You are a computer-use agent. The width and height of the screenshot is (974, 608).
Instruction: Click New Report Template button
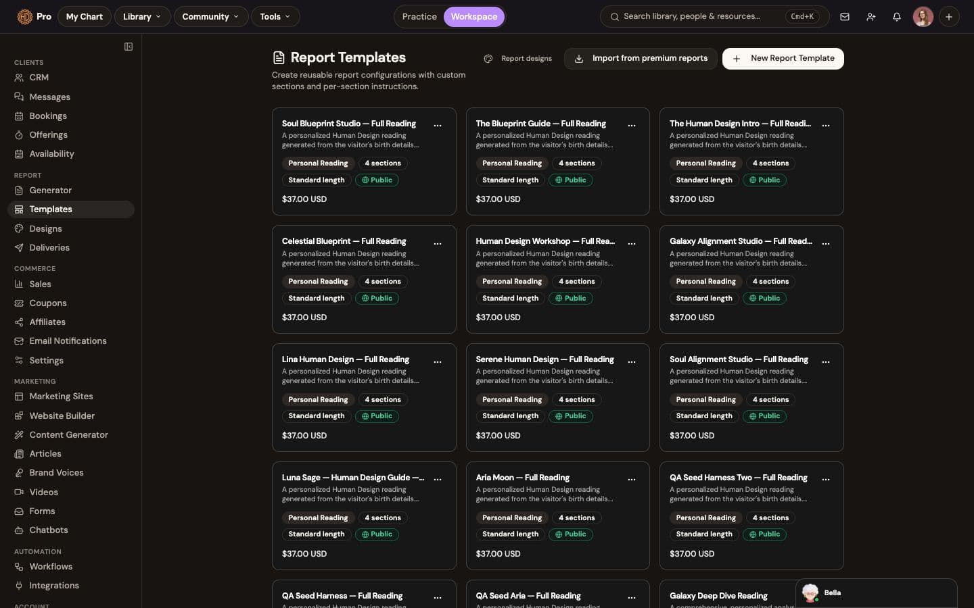coord(783,59)
